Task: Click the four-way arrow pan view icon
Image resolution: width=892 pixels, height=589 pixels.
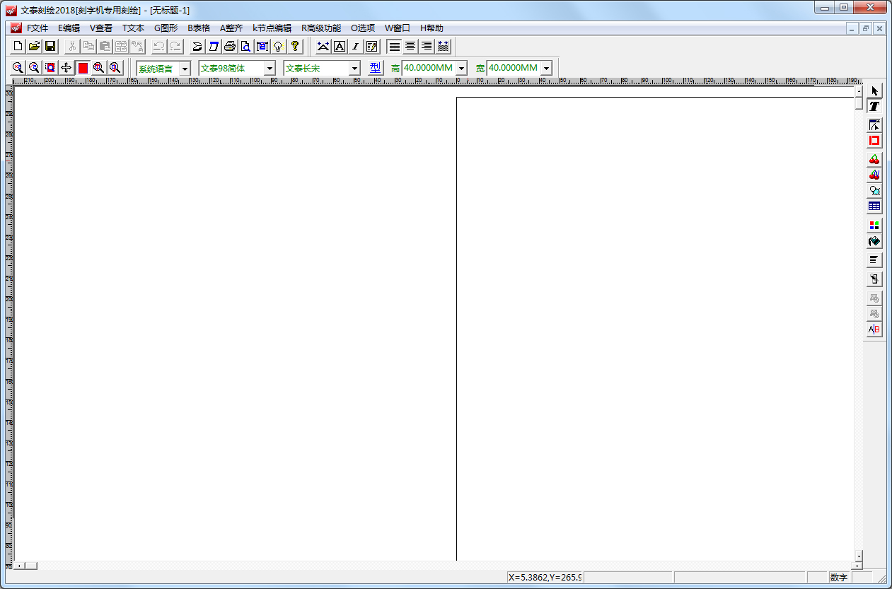Action: pos(66,68)
